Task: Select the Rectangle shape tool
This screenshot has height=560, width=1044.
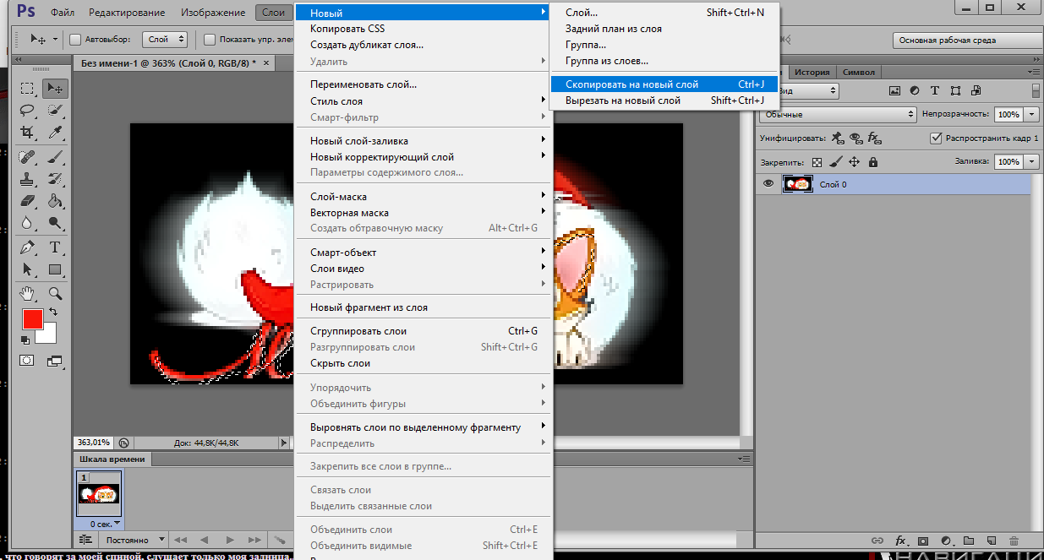Action: click(x=55, y=269)
